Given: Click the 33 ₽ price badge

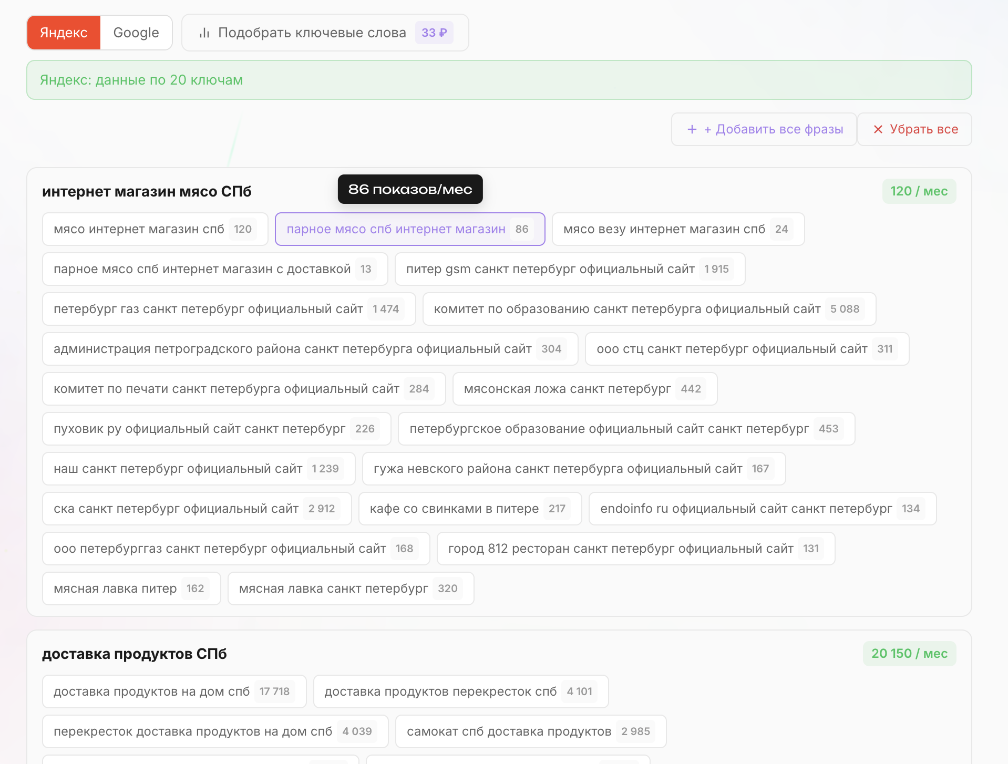Looking at the screenshot, I should [434, 33].
